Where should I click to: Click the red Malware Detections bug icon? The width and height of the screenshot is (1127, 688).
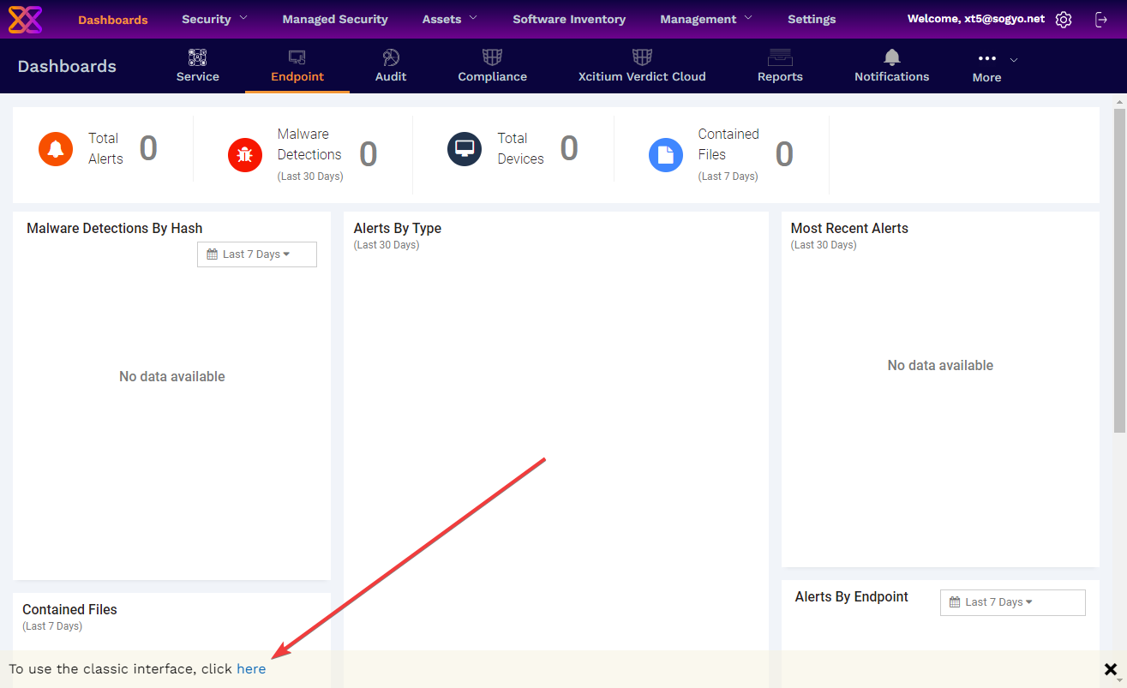tap(245, 155)
